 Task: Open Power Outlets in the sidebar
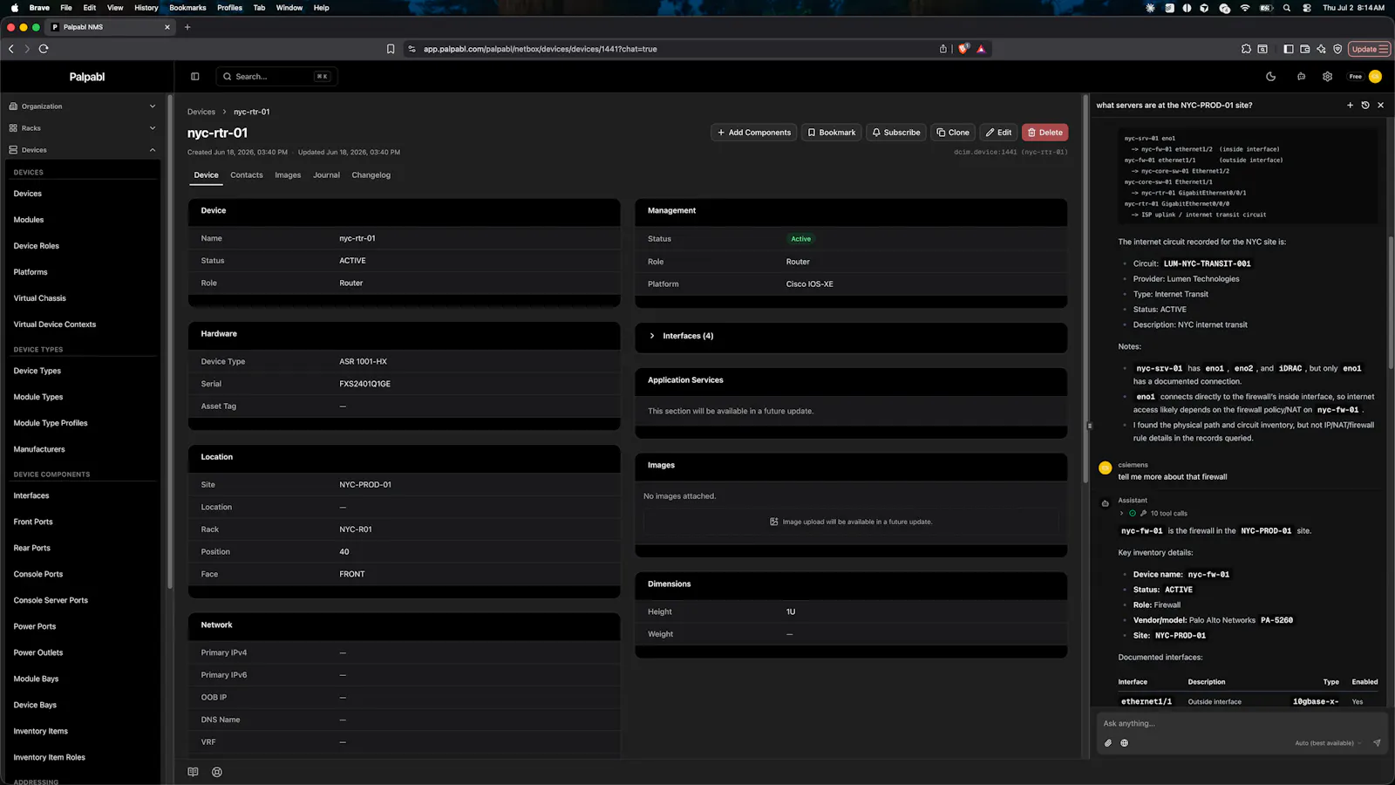38,652
